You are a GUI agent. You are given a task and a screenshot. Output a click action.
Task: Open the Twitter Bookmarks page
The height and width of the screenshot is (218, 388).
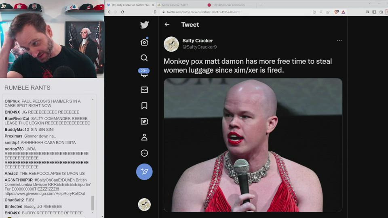(144, 106)
